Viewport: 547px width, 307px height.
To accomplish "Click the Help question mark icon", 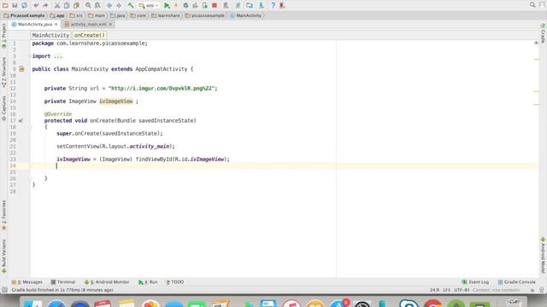I will pyautogui.click(x=273, y=5).
